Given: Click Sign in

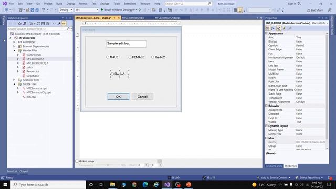Looking at the screenshot, I should pos(292,4).
